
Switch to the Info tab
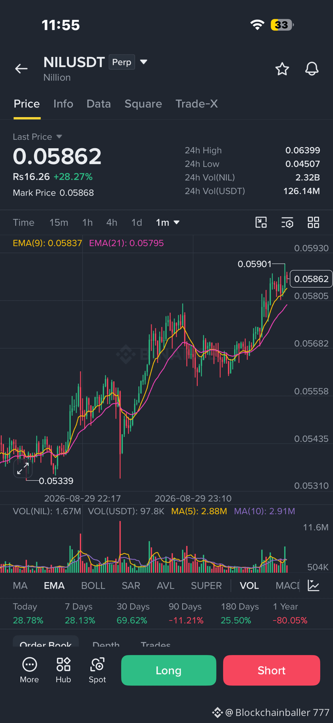63,104
